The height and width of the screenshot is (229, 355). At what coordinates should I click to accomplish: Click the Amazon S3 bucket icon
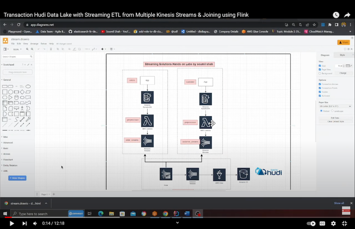tap(243, 174)
